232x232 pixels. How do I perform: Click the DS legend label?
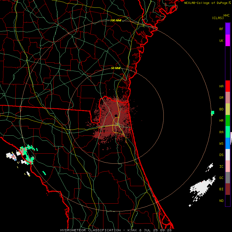coord(221,155)
